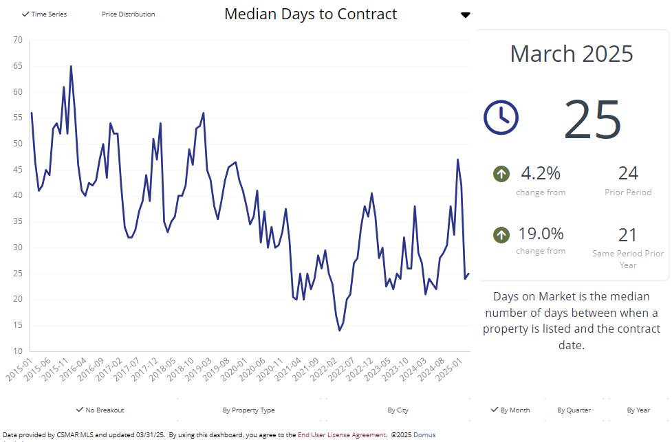Click the green up arrow beside 4.2%
This screenshot has width=672, height=442.
point(501,174)
